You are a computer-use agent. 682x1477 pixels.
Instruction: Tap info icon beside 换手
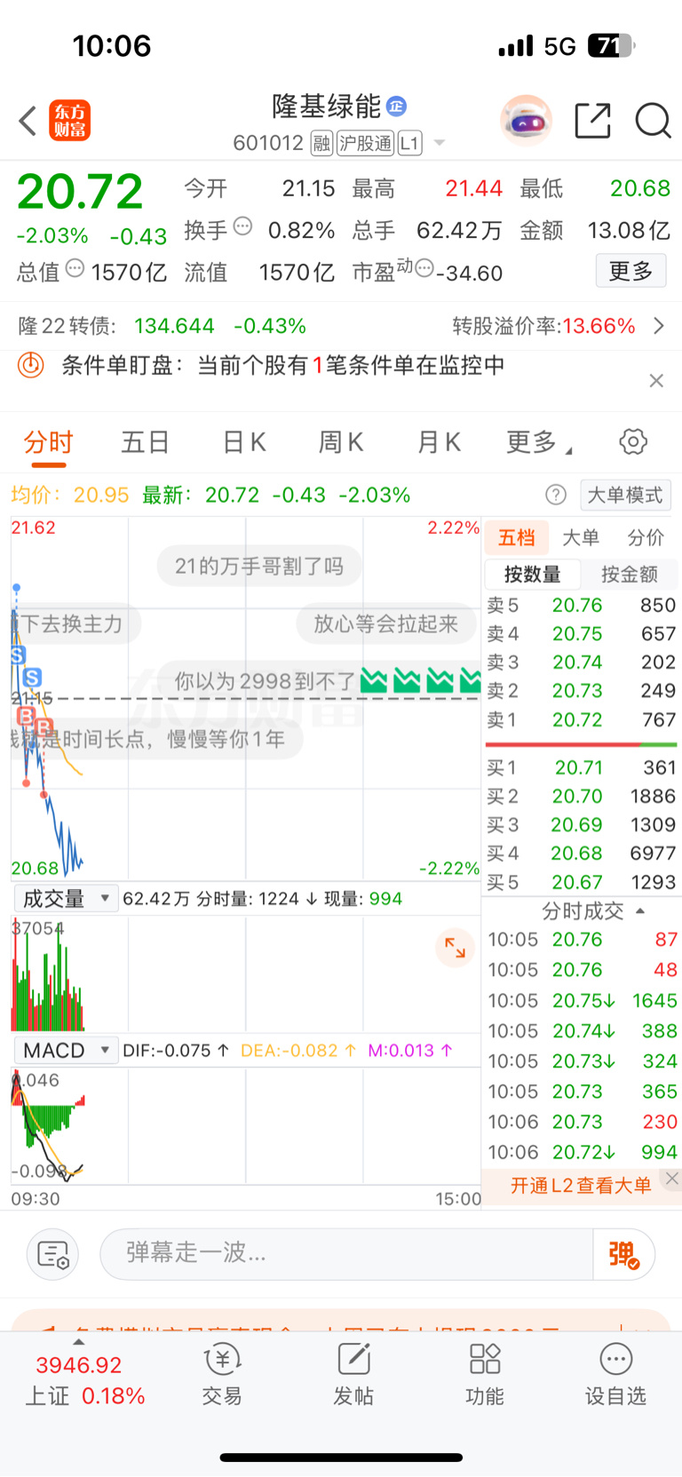(x=242, y=226)
